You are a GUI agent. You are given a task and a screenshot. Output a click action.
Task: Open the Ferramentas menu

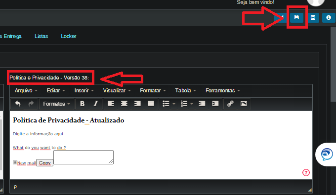click(223, 90)
